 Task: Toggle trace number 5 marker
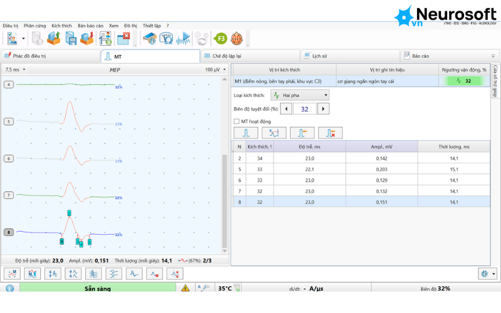[x=9, y=121]
